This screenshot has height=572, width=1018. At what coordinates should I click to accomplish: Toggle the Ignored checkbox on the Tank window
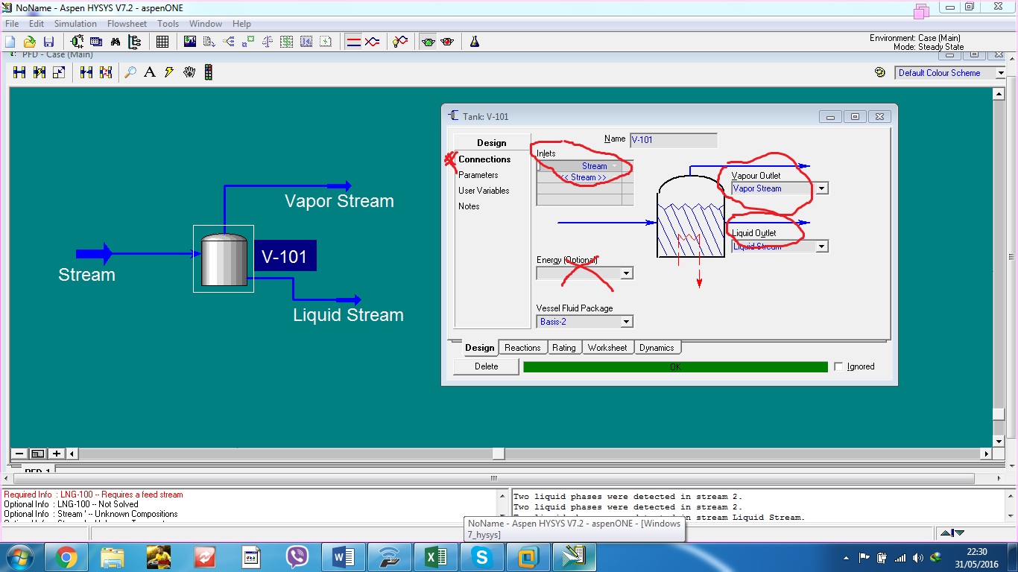(x=838, y=366)
